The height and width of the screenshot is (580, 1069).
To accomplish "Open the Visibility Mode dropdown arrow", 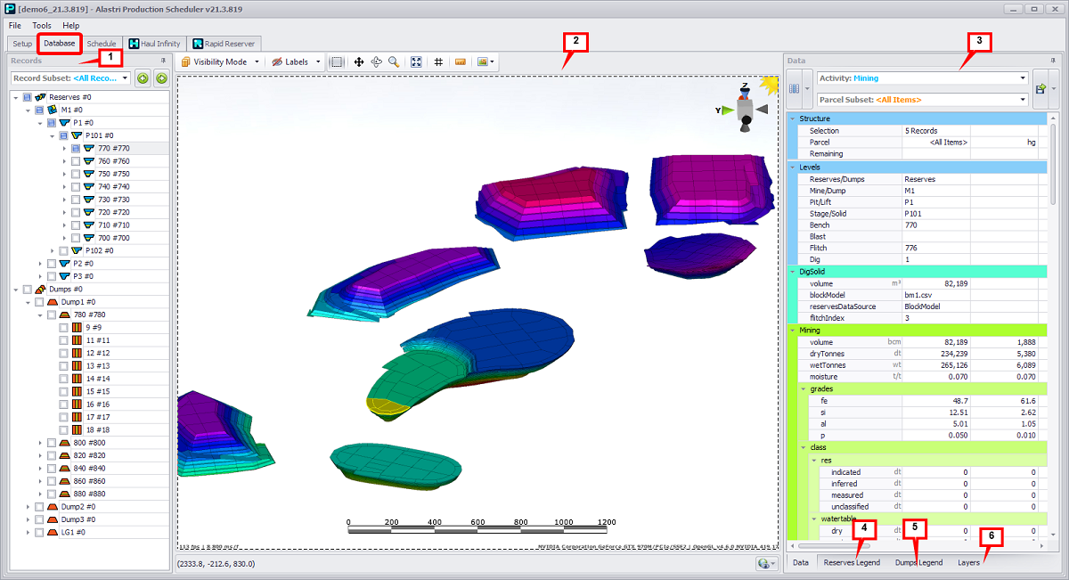I will (x=257, y=62).
